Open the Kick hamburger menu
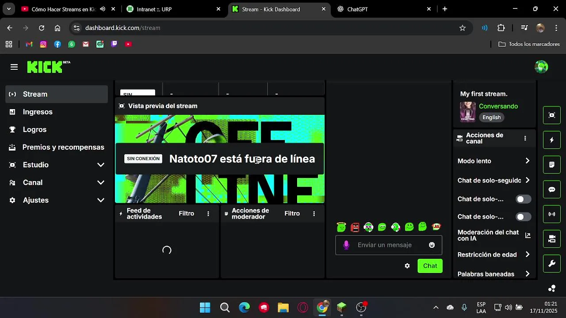This screenshot has width=566, height=318. pyautogui.click(x=14, y=67)
